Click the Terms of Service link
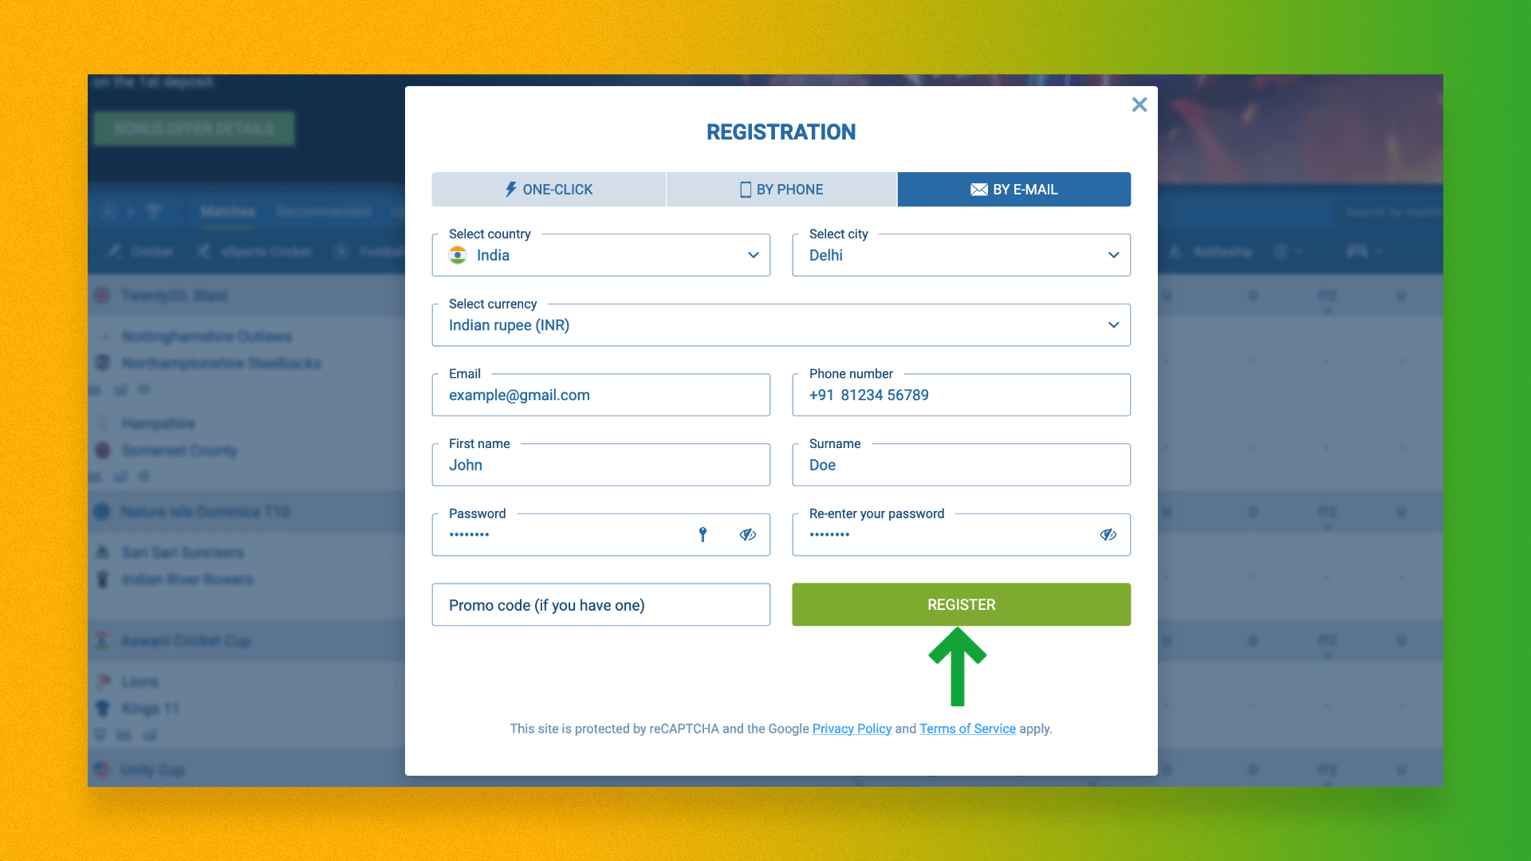Image resolution: width=1531 pixels, height=861 pixels. (967, 729)
